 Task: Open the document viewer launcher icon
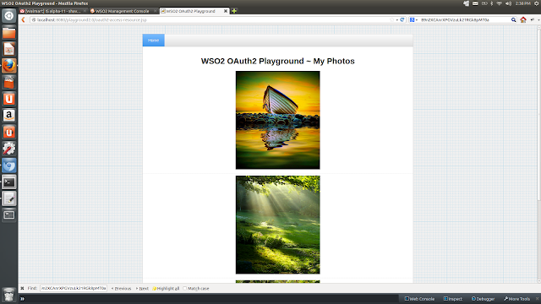click(9, 49)
